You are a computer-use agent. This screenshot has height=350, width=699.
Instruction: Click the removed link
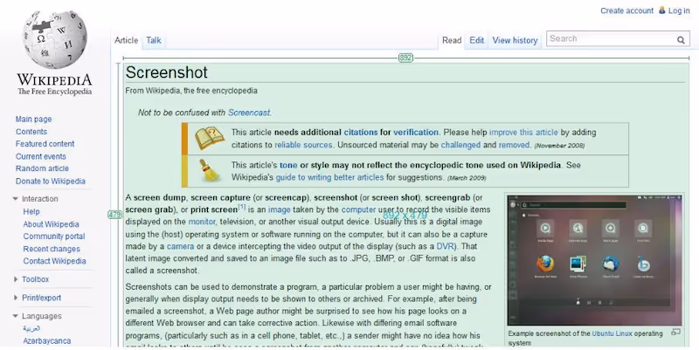pyautogui.click(x=514, y=145)
